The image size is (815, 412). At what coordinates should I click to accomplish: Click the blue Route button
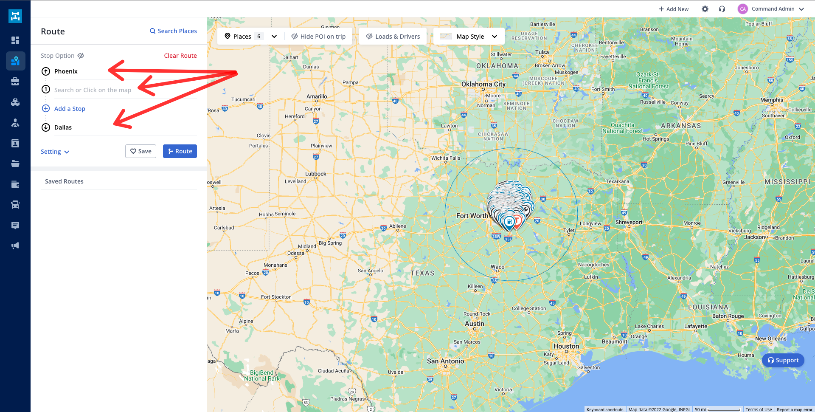[x=180, y=151]
